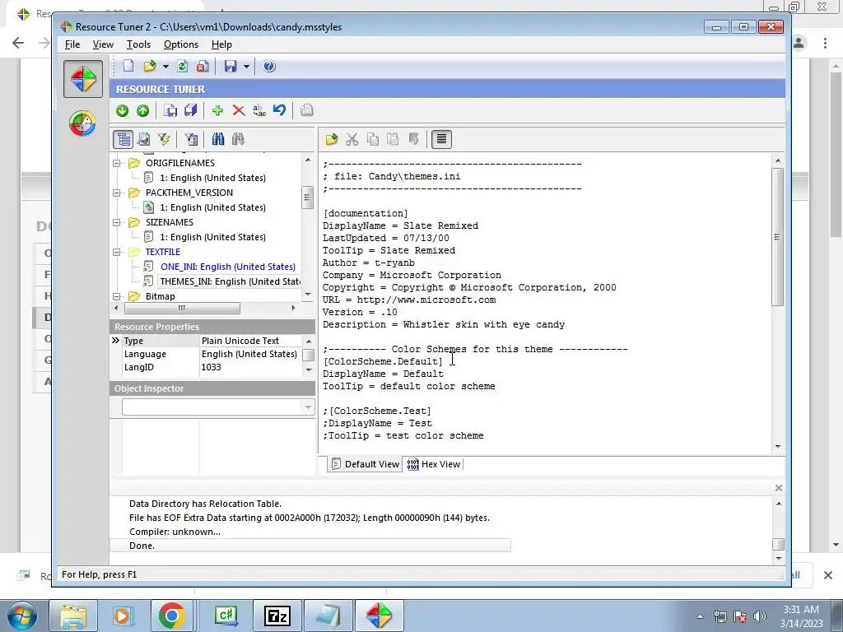Select the item under PACKTHEM_VERSION
Image resolution: width=843 pixels, height=632 pixels.
point(212,207)
